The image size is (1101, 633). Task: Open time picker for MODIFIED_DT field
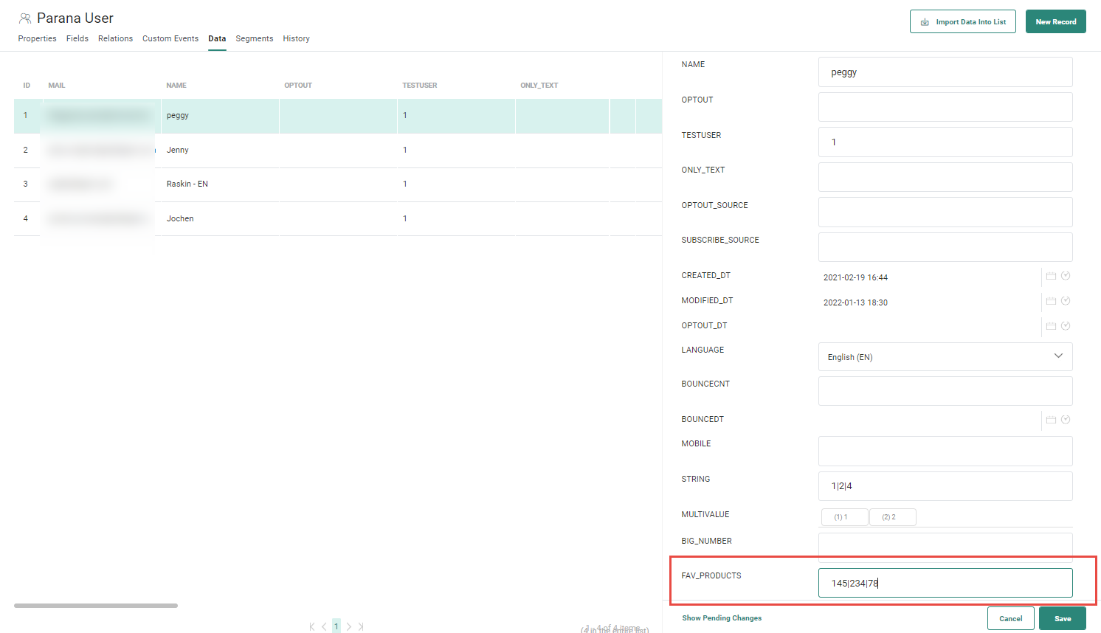tap(1066, 301)
